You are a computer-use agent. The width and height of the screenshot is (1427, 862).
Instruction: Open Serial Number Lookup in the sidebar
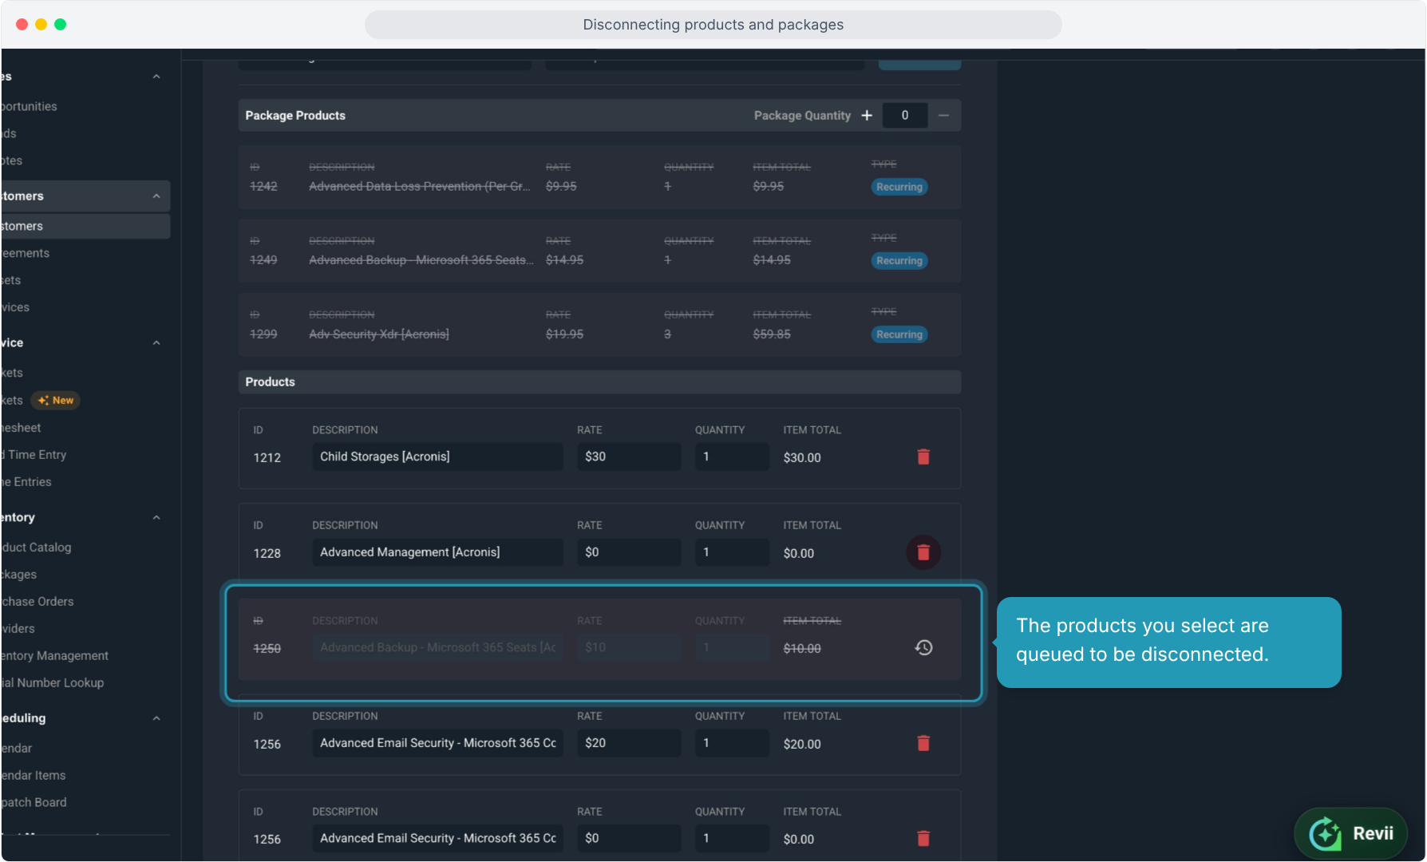[x=53, y=683]
